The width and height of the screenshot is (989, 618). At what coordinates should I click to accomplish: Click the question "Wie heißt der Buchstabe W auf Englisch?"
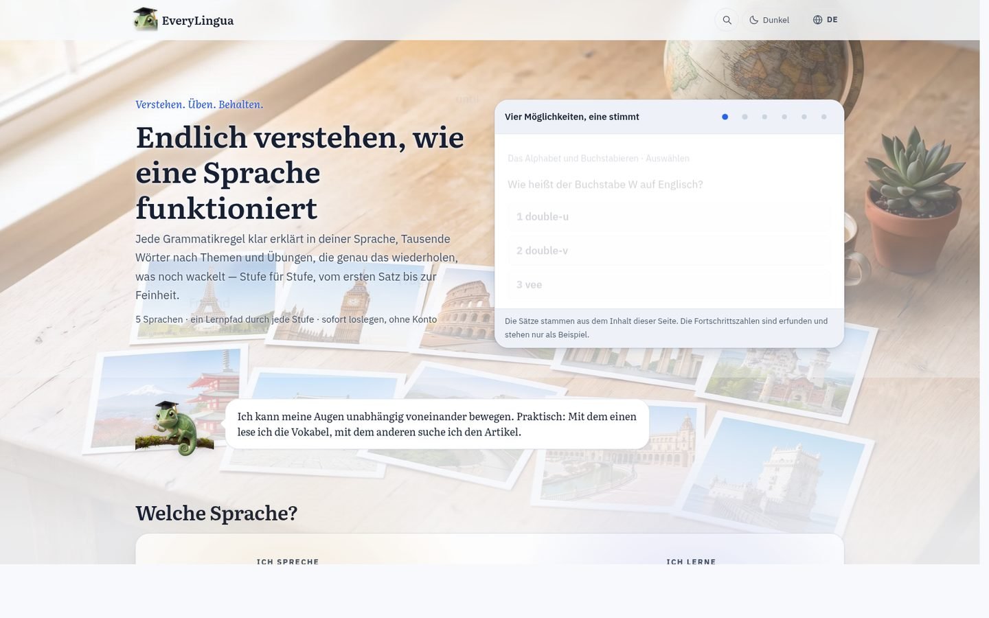pyautogui.click(x=605, y=185)
